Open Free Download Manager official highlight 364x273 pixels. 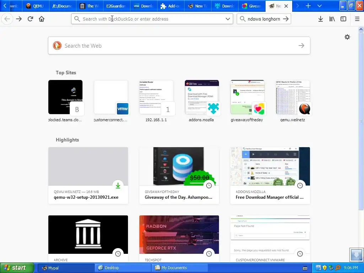pyautogui.click(x=270, y=176)
